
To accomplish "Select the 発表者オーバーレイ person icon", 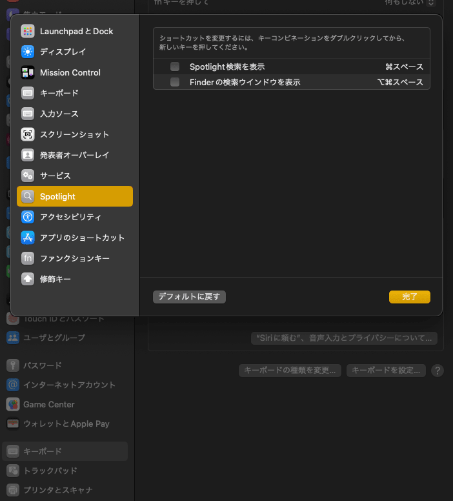I will pyautogui.click(x=28, y=155).
